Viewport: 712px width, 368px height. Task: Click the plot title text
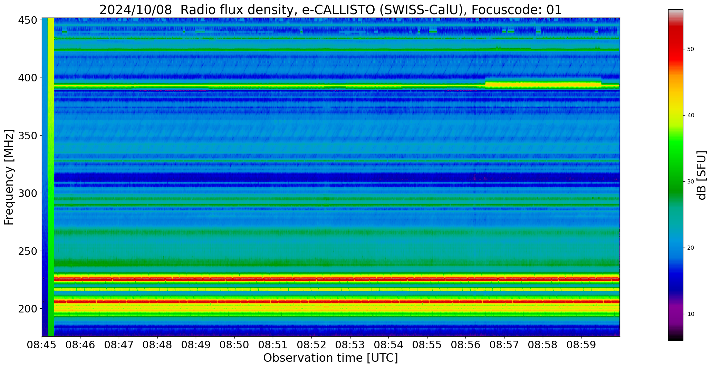tap(330, 10)
